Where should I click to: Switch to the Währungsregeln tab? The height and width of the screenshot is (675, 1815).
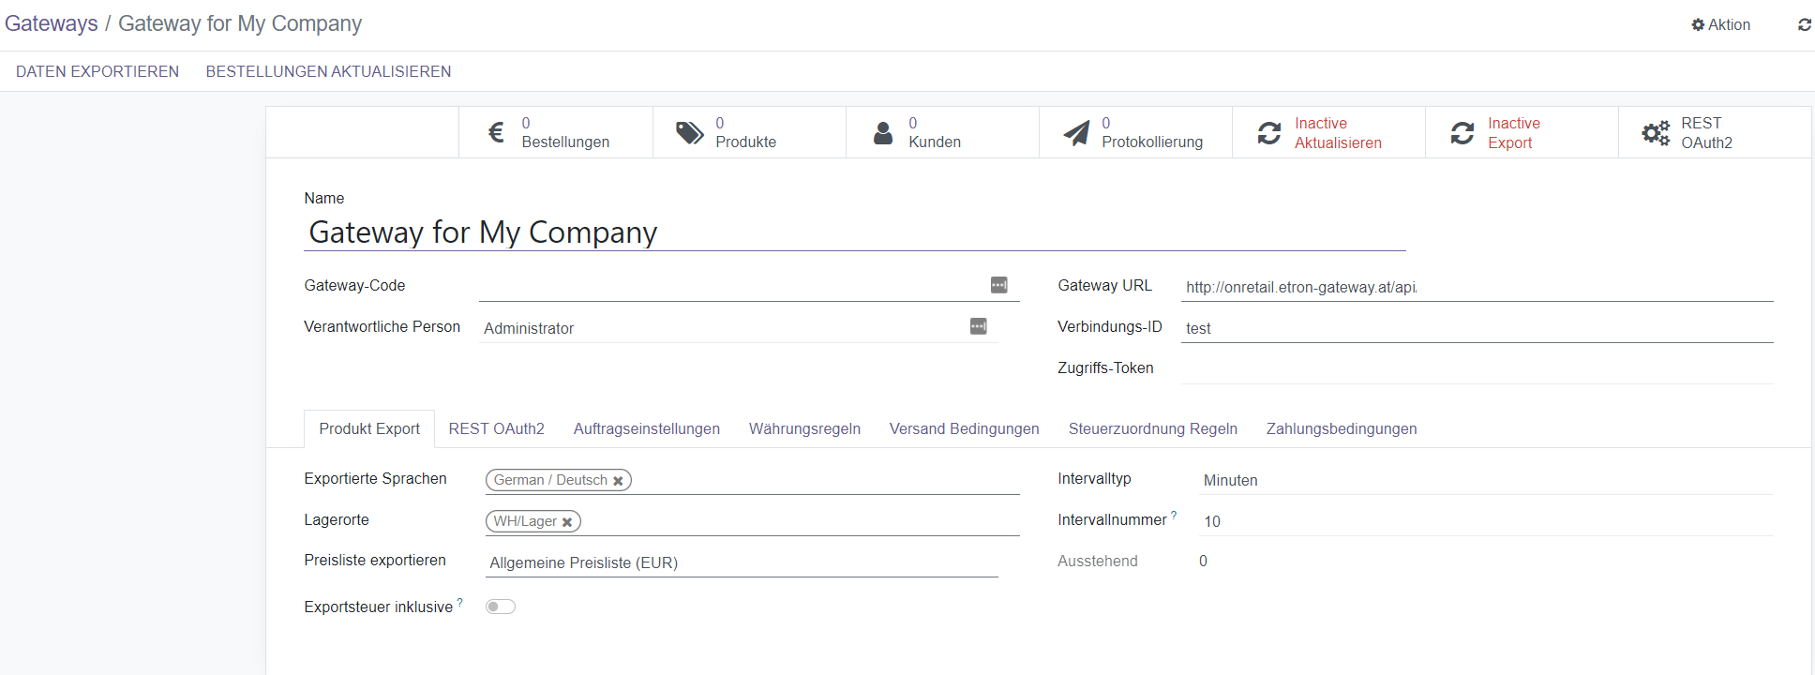click(x=804, y=428)
